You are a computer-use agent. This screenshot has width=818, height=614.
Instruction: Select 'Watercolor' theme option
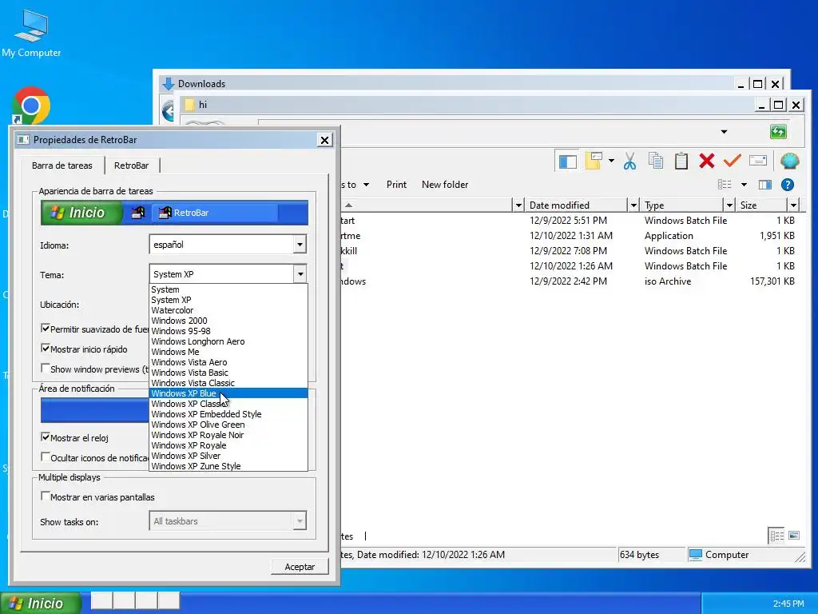click(228, 310)
